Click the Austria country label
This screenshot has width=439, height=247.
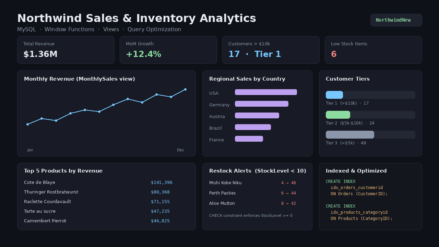[x=217, y=117]
